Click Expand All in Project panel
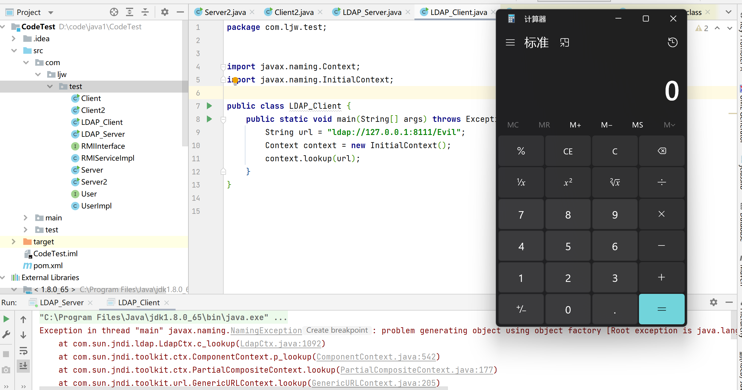The height and width of the screenshot is (390, 742). coord(130,12)
